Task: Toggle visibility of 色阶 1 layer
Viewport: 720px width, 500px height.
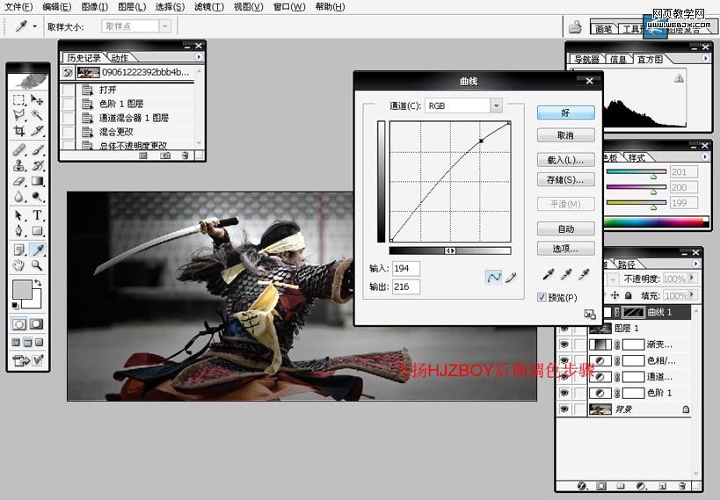Action: pos(564,393)
